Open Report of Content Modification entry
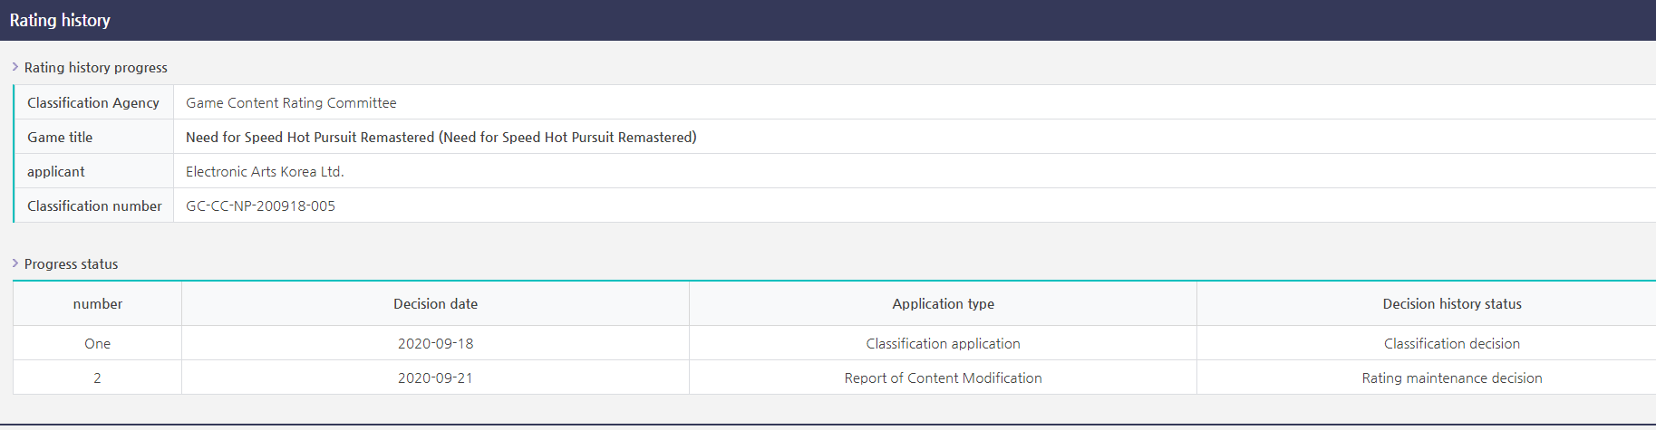The height and width of the screenshot is (430, 1656). (943, 378)
